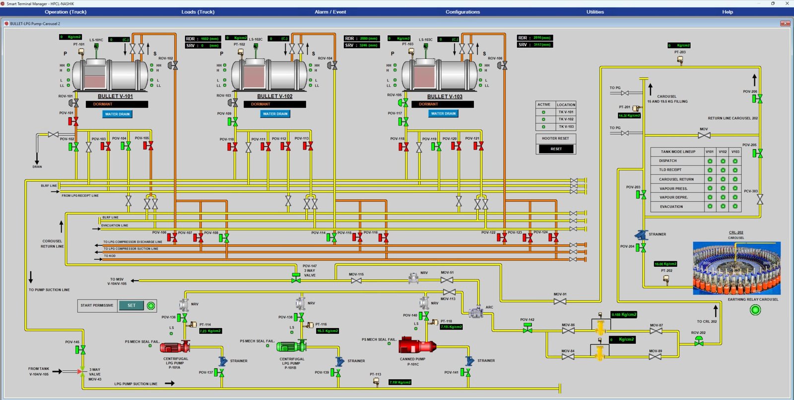Toggle the Active indicator for TK V-101
The image size is (794, 400).
tap(543, 112)
